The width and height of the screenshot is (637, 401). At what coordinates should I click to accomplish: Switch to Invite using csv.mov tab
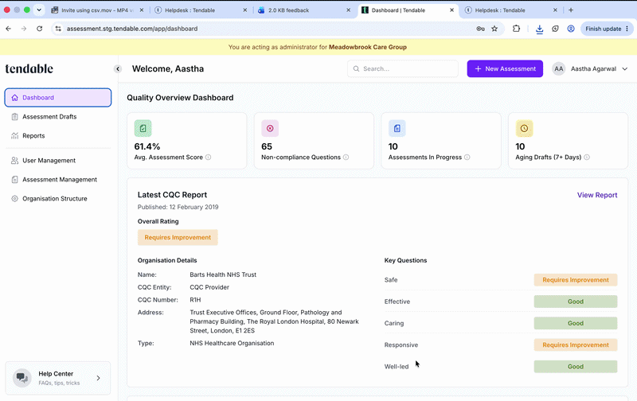[x=97, y=10]
